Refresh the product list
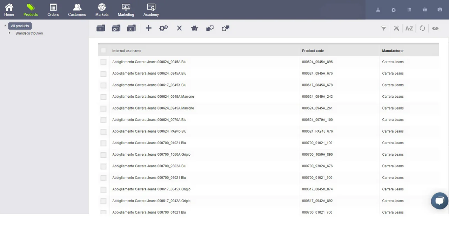The width and height of the screenshot is (449, 252). [422, 28]
